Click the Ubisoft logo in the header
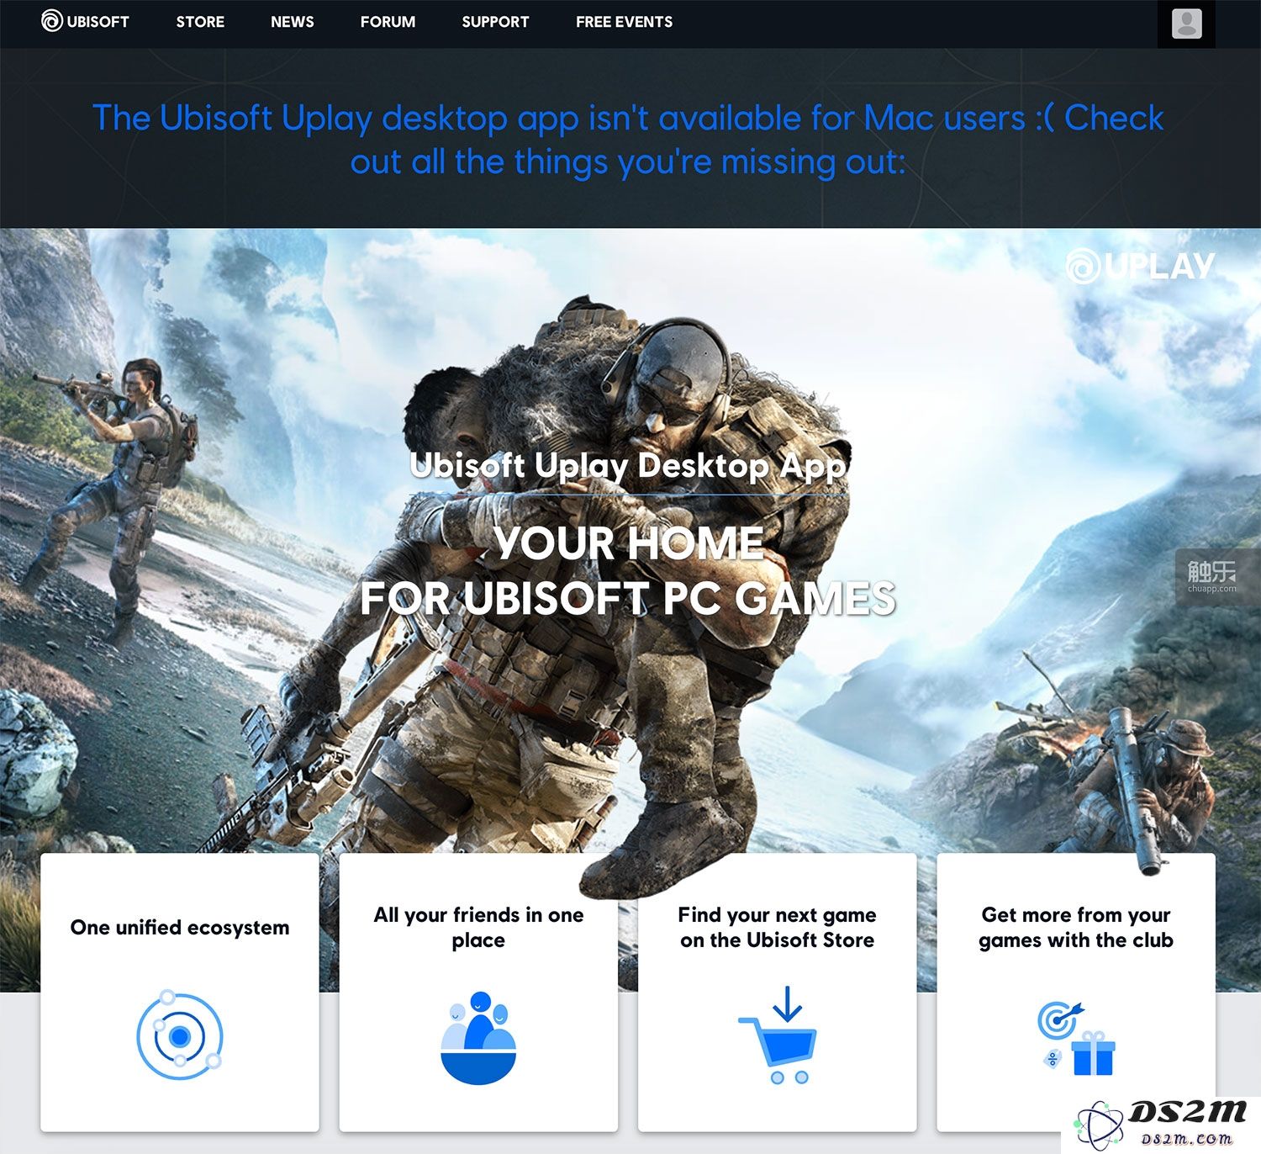Viewport: 1261px width, 1154px height. [x=86, y=21]
